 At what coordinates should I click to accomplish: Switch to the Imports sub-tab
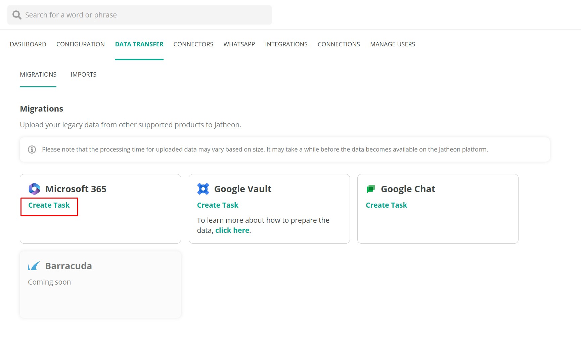(x=84, y=75)
